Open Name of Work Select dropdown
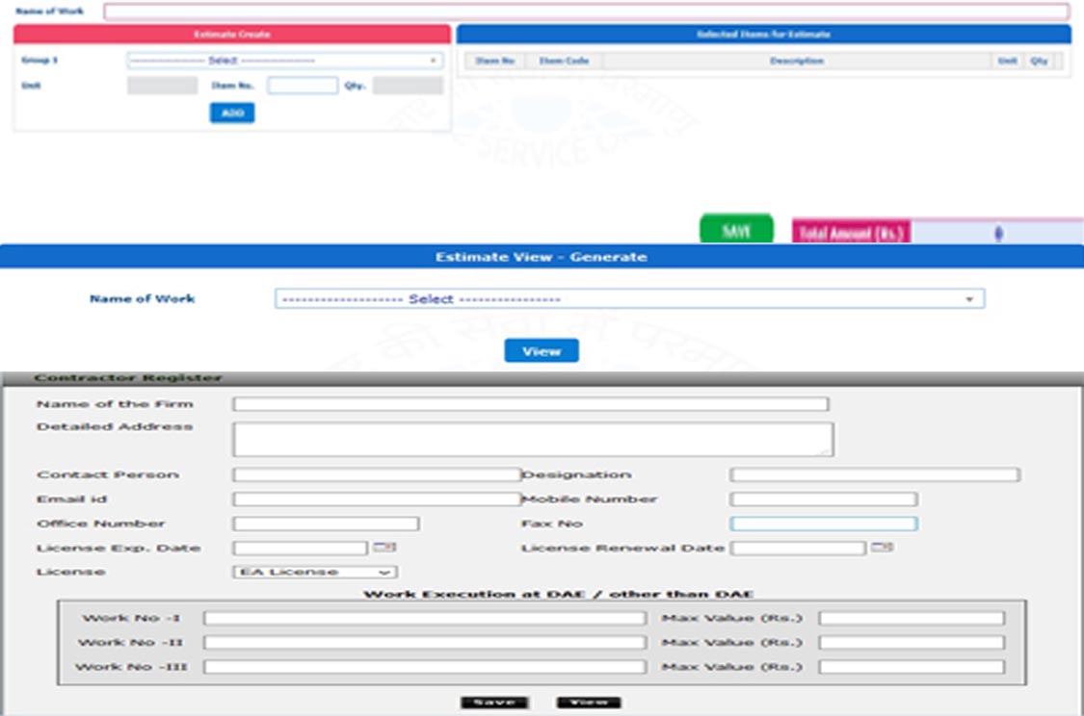Viewport: 1084px width, 716px height. pyautogui.click(x=629, y=299)
